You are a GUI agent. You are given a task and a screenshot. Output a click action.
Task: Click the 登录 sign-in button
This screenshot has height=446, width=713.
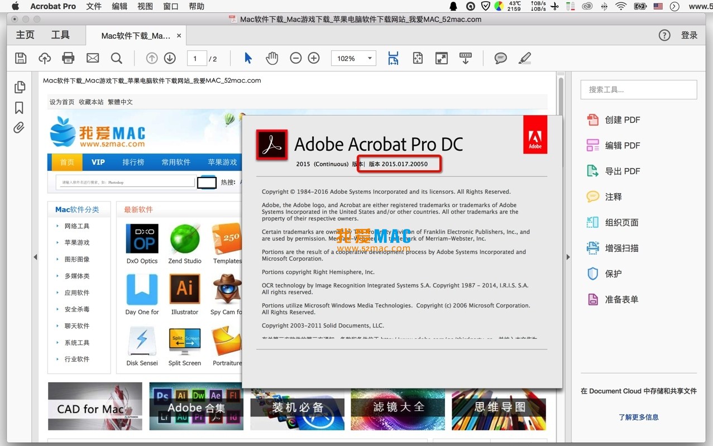(x=689, y=35)
